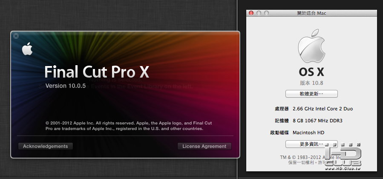The height and width of the screenshot is (179, 383).
Task: Click the 版本 10.8 version text
Action: tap(311, 83)
